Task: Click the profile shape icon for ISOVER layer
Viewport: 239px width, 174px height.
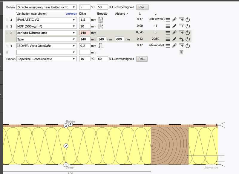Action: (101, 46)
